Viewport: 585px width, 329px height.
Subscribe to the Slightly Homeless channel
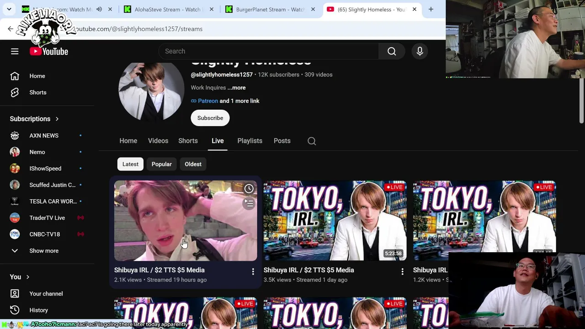point(210,118)
